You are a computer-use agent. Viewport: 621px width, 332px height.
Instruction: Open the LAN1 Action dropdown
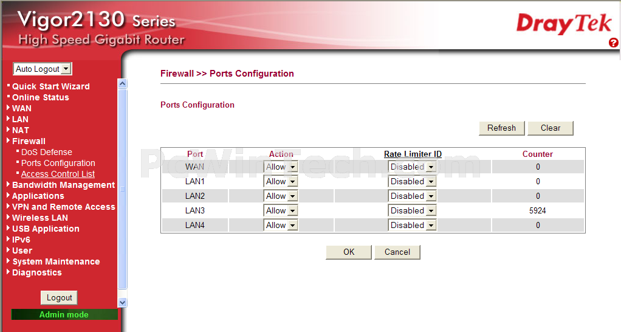281,181
